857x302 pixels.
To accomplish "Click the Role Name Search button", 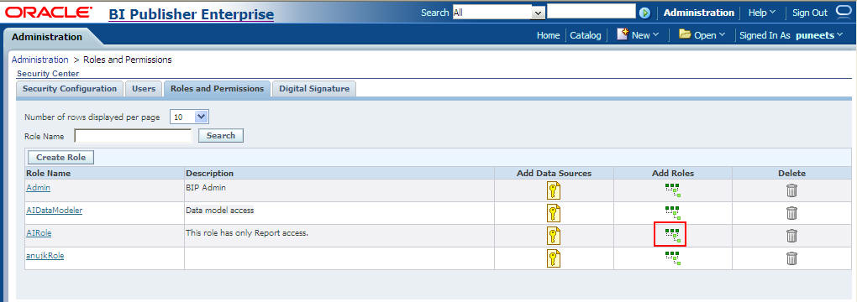I will pos(221,135).
